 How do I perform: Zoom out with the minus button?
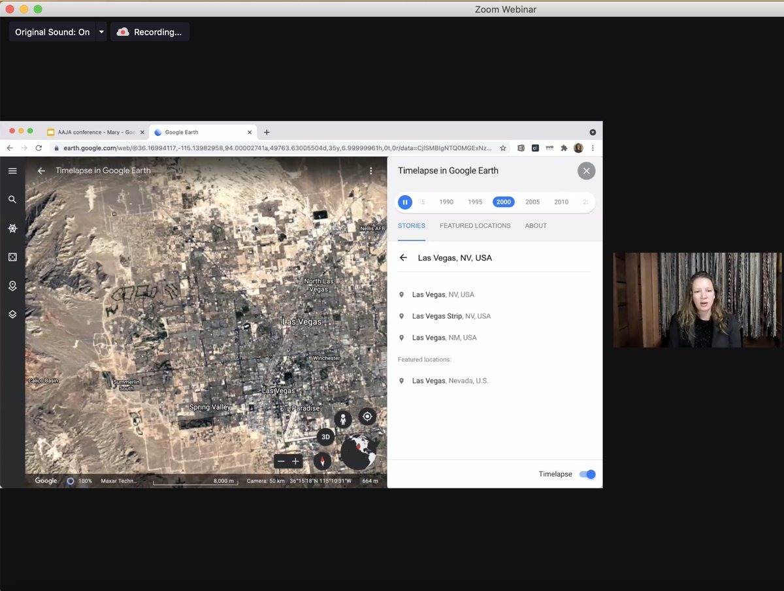(281, 461)
